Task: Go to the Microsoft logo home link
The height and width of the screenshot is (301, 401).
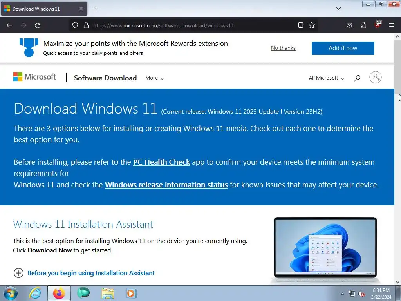Action: [34, 77]
